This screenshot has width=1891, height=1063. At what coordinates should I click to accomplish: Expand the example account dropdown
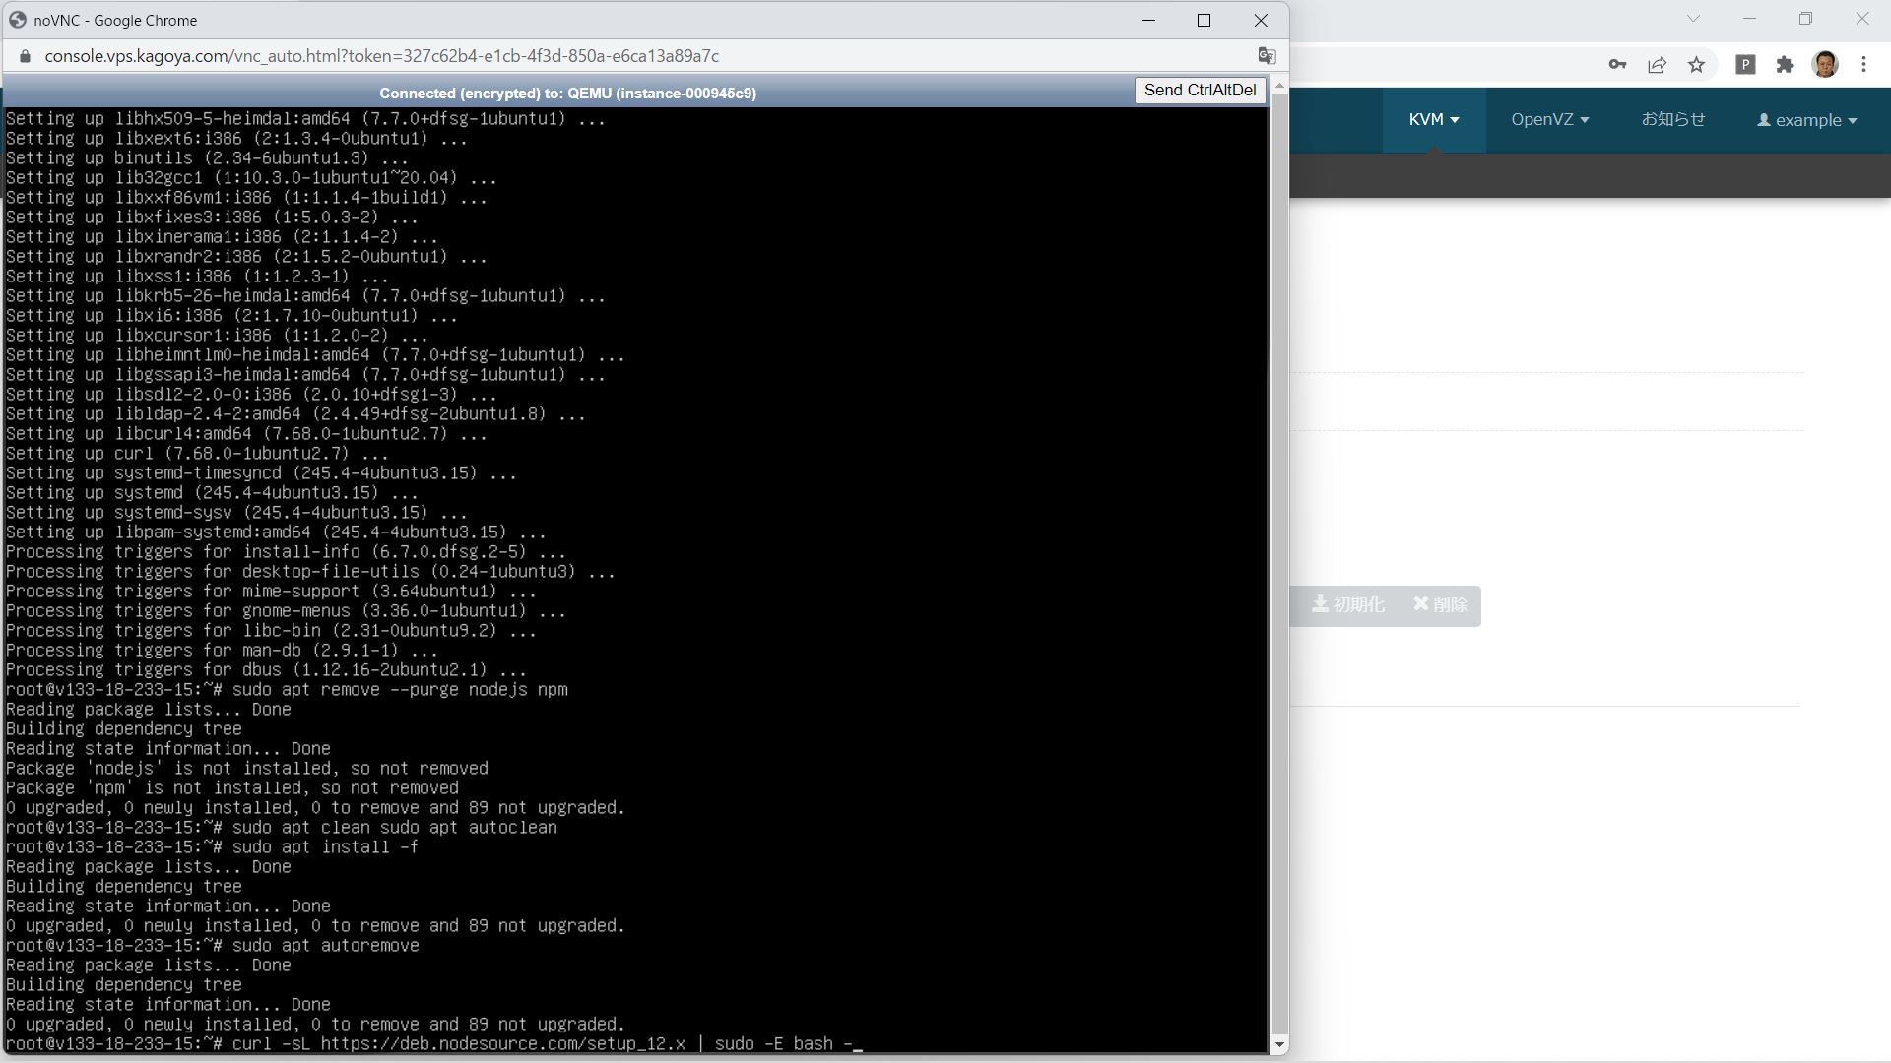click(x=1807, y=120)
